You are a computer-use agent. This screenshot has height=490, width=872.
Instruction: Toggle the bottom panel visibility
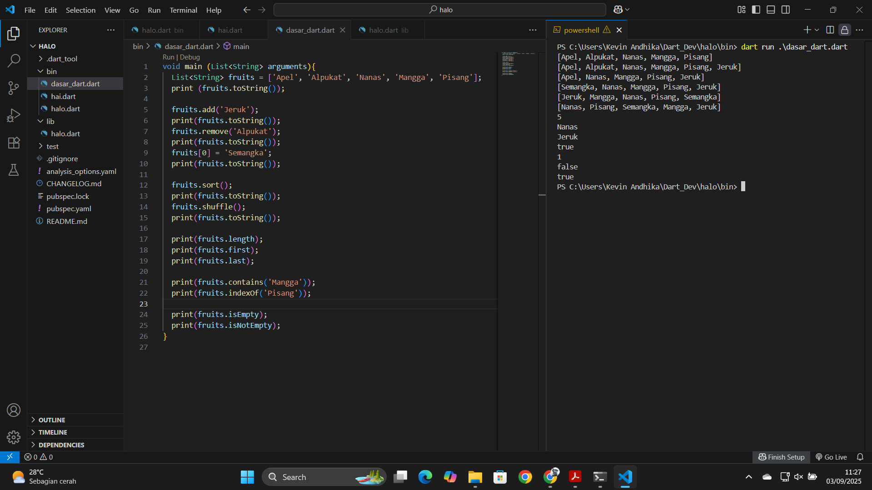tap(771, 10)
